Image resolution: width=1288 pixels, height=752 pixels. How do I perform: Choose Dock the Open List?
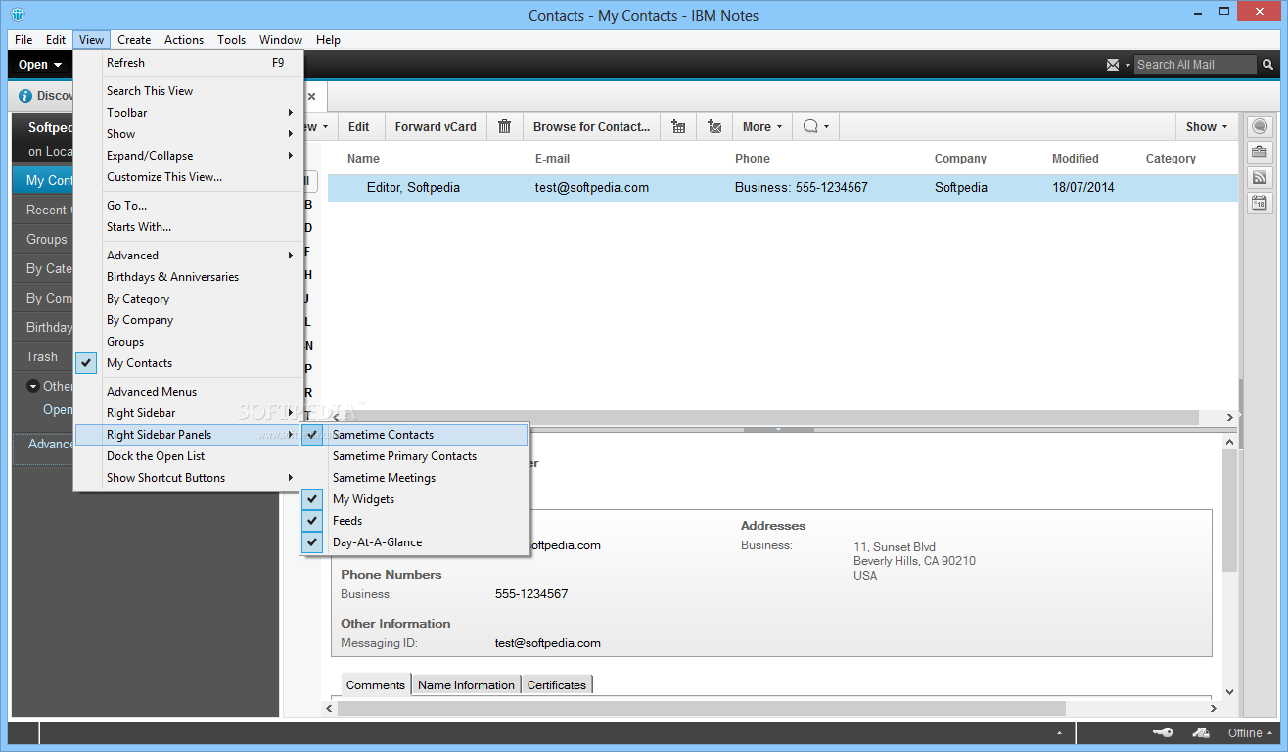point(188,456)
